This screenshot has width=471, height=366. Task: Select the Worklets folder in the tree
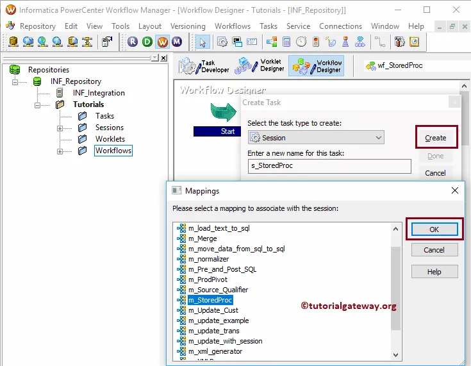click(110, 139)
